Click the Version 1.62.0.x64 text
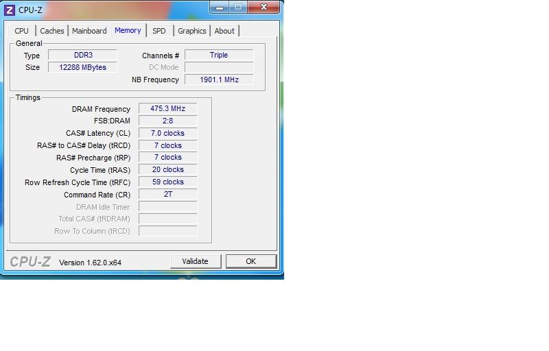Screen dimensions: 549x351 click(x=90, y=263)
